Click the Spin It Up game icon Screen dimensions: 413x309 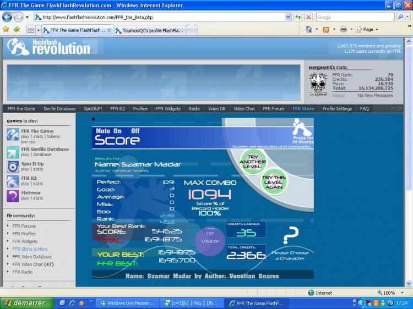pos(13,167)
